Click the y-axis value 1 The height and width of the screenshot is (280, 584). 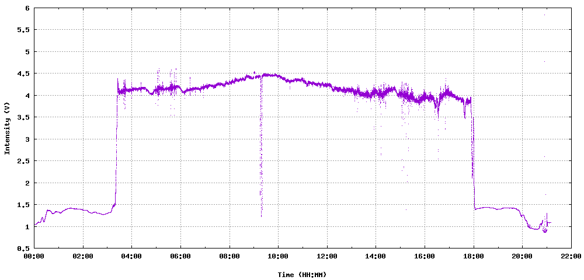pos(28,226)
